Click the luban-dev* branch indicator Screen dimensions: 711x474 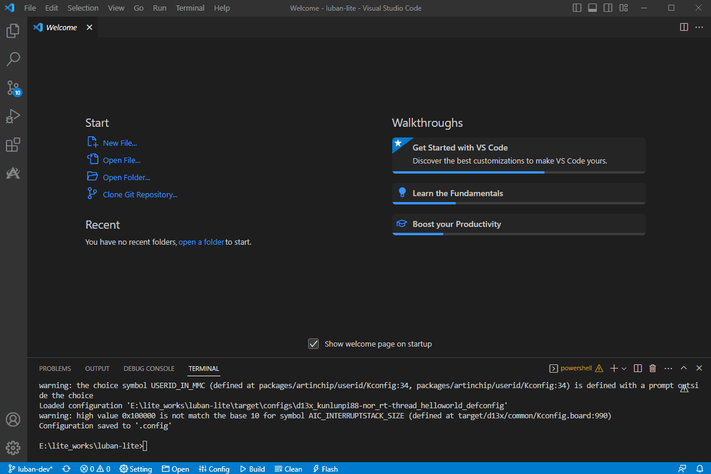31,469
